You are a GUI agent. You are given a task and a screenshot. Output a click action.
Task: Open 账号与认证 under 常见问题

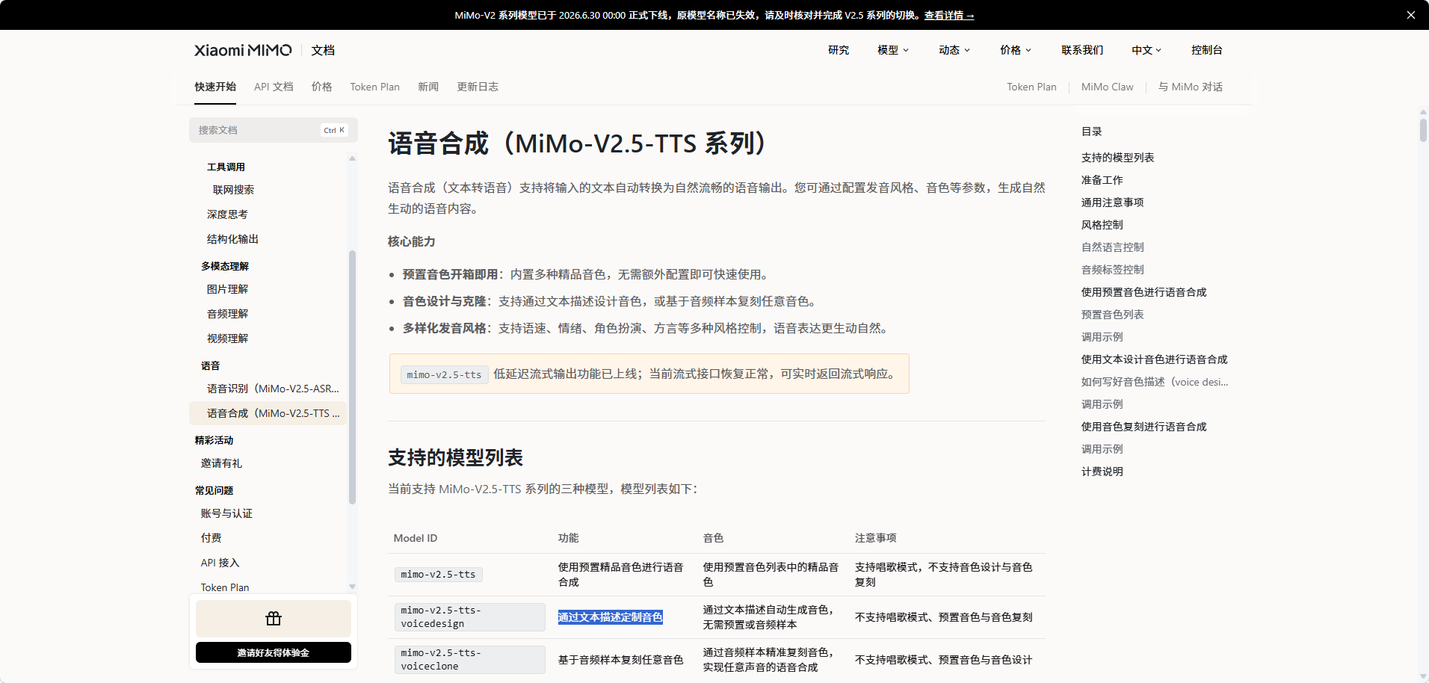[x=226, y=513]
